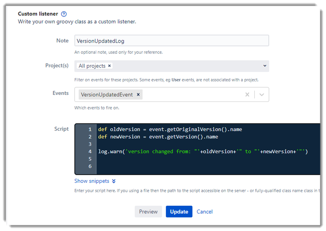Open the Events dropdown chevron

click(x=261, y=94)
